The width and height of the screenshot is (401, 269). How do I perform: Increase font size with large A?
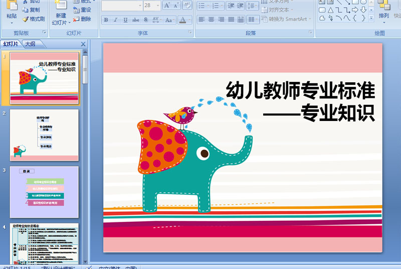pos(167,6)
